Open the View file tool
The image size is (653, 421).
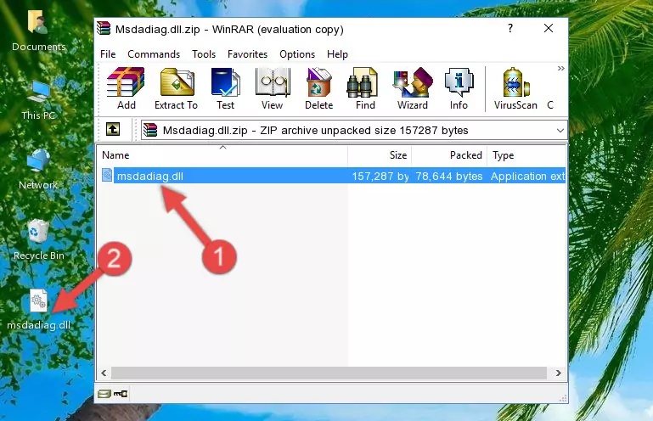[273, 88]
